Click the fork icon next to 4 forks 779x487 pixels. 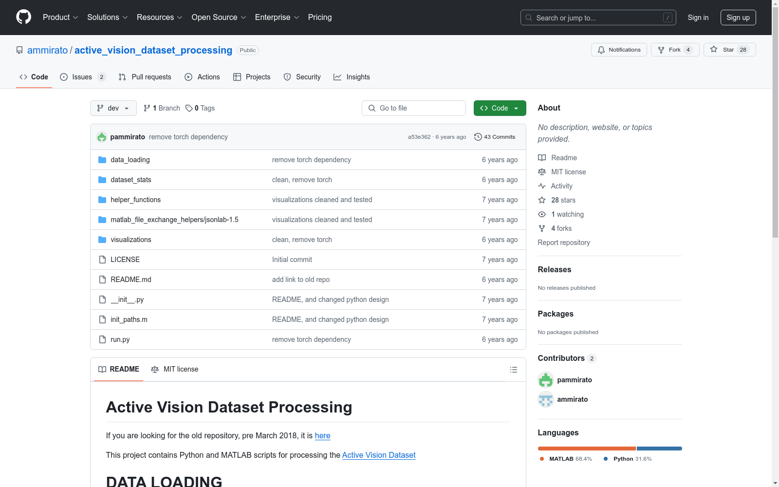tap(542, 228)
